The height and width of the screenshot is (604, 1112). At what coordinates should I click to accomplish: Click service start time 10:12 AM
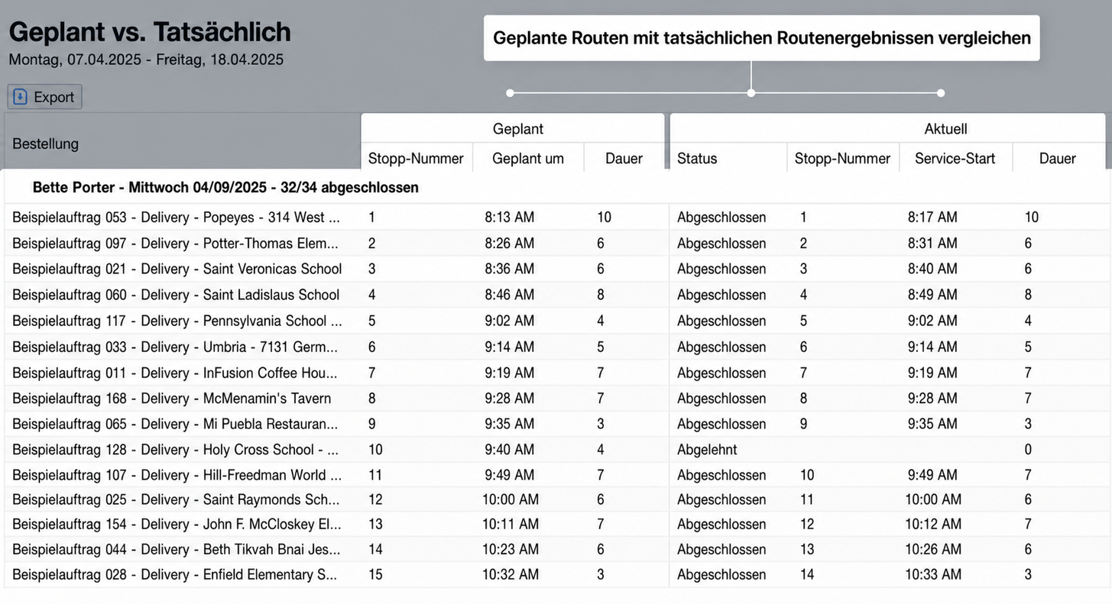[x=933, y=524]
